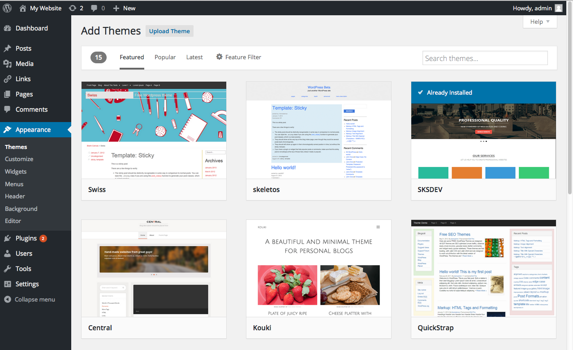The height and width of the screenshot is (350, 573).
Task: Open the Editor submenu item
Action: click(x=13, y=221)
